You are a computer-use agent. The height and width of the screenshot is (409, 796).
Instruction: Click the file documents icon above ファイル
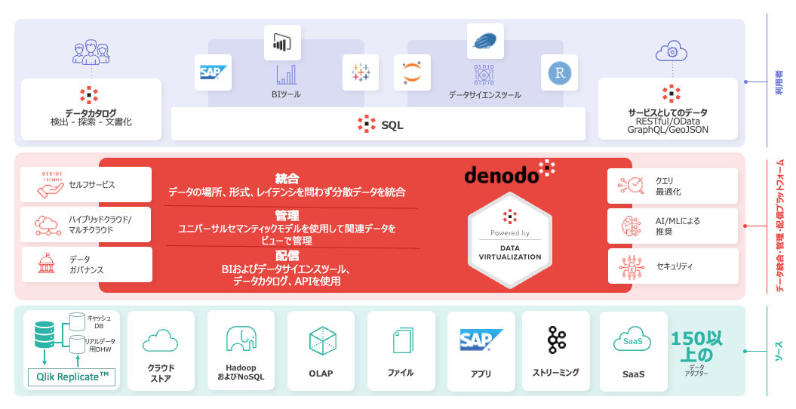pyautogui.click(x=403, y=340)
